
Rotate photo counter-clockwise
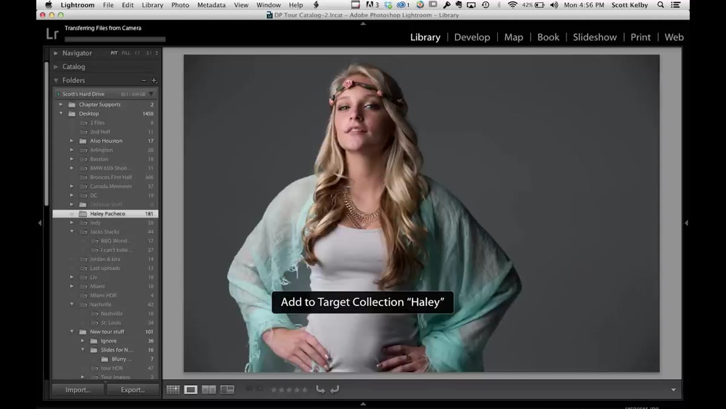coord(320,390)
